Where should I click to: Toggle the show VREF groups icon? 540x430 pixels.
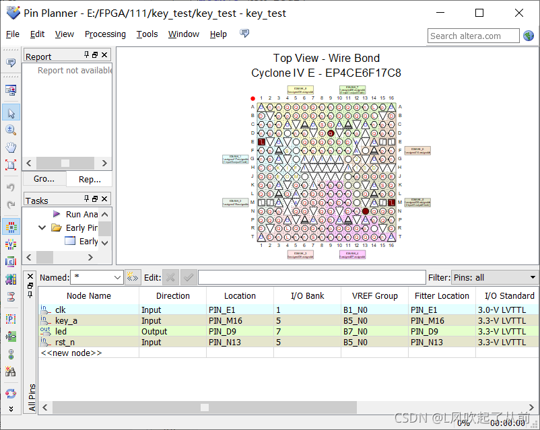pos(11,244)
